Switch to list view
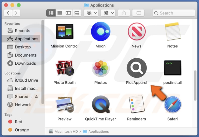Screen dimensions: 199x137 coord(60,13)
